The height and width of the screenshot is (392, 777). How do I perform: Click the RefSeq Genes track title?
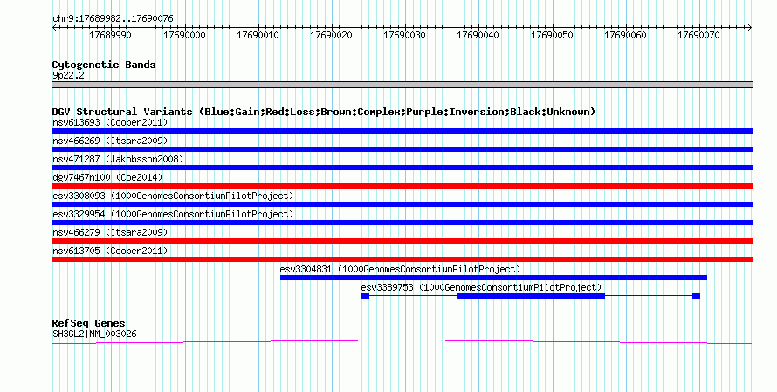click(88, 323)
